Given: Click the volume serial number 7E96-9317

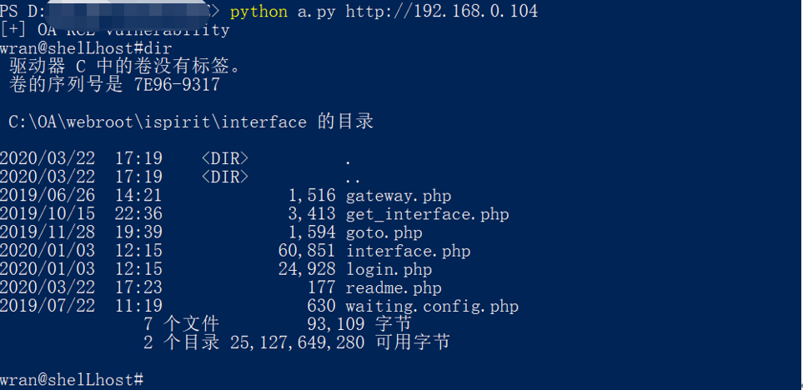Looking at the screenshot, I should 177,84.
